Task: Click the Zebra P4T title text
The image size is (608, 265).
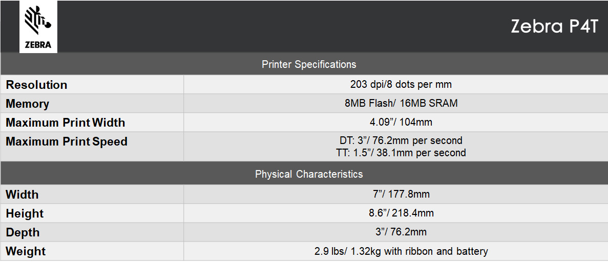Action: 554,27
